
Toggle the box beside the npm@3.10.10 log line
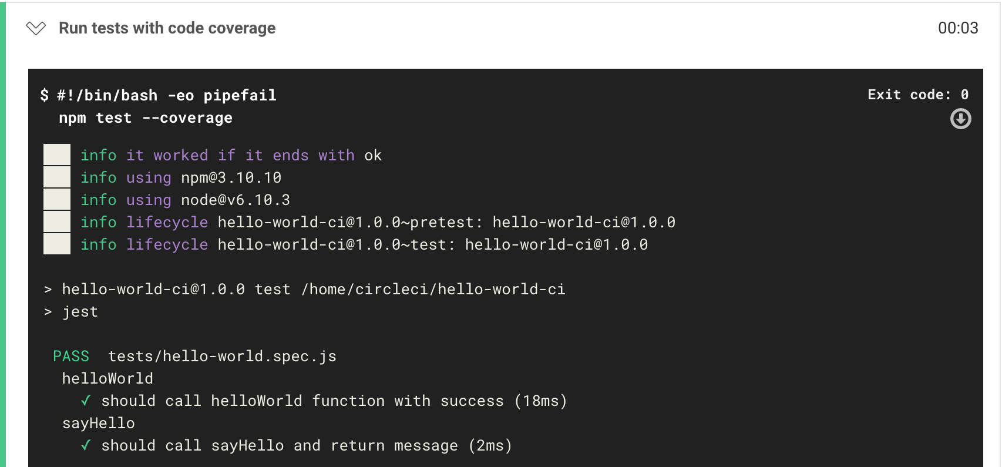click(56, 177)
